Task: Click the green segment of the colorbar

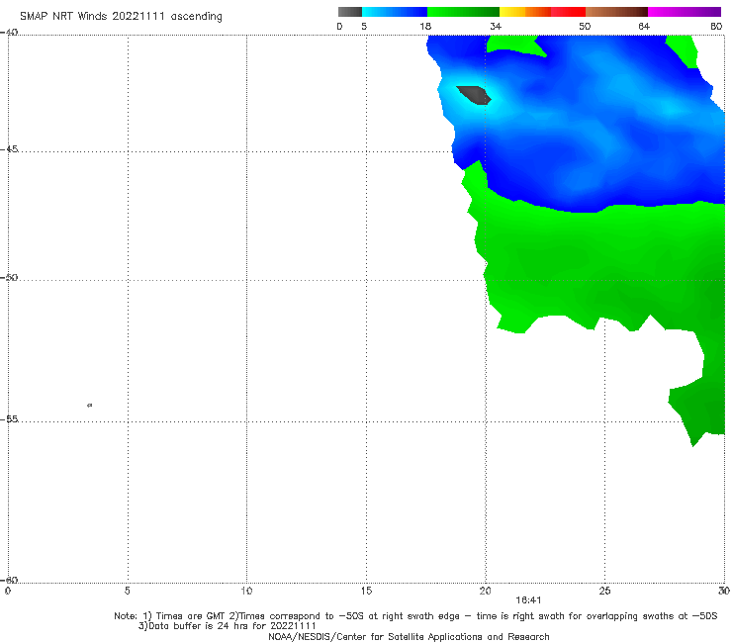Action: (x=463, y=12)
